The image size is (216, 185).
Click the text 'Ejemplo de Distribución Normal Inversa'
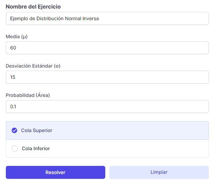coord(55,18)
